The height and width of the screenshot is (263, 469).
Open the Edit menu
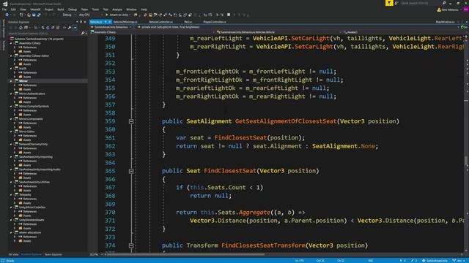coord(13,9)
